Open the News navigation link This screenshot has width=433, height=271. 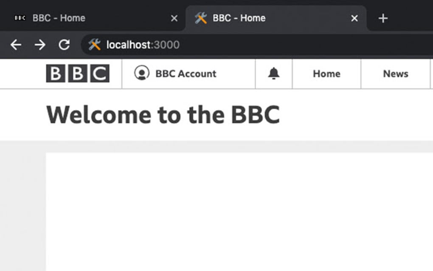396,73
